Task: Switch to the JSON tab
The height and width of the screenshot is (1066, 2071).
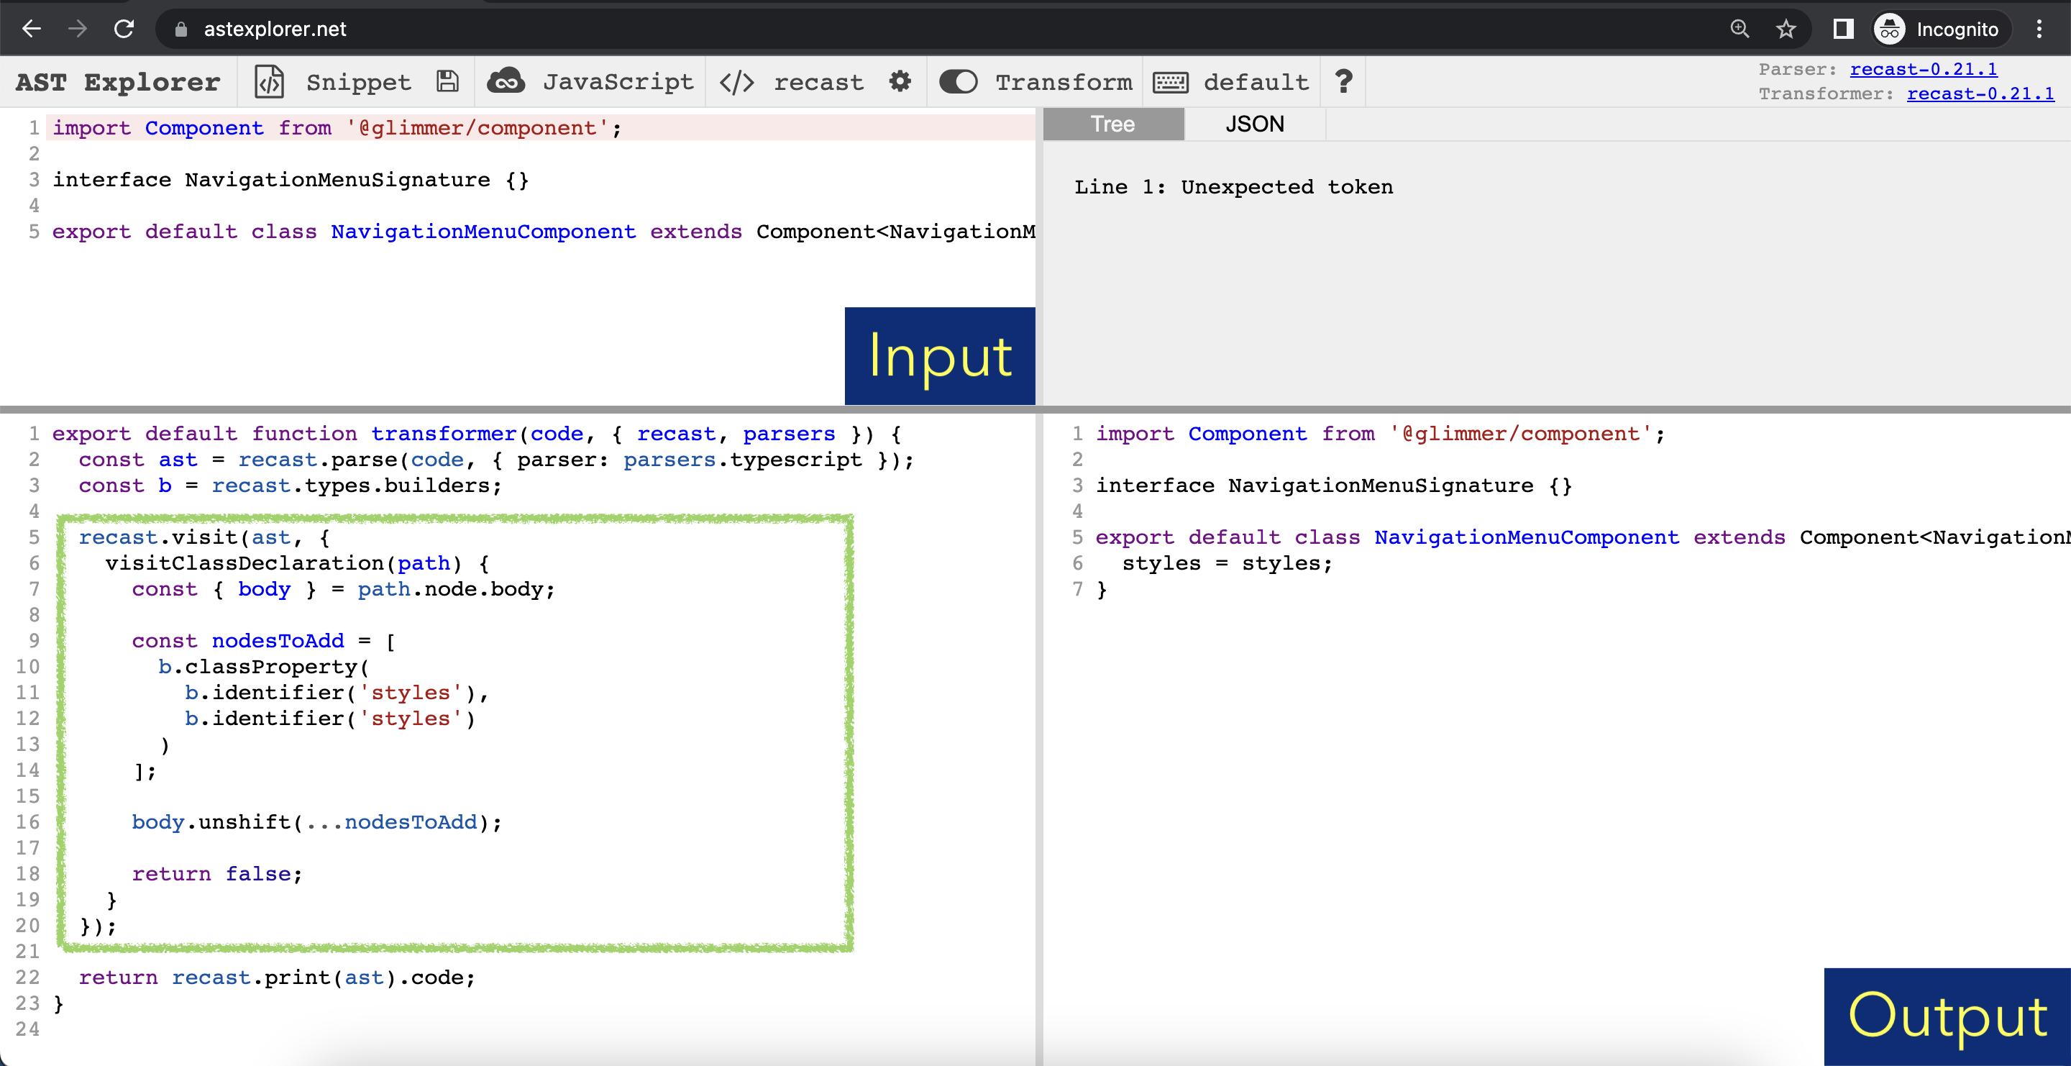Action: [x=1254, y=124]
